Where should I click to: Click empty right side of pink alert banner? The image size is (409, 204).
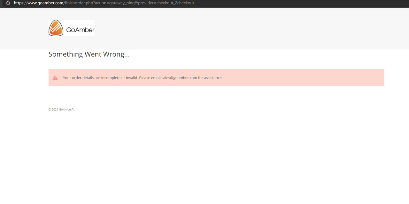(304, 78)
